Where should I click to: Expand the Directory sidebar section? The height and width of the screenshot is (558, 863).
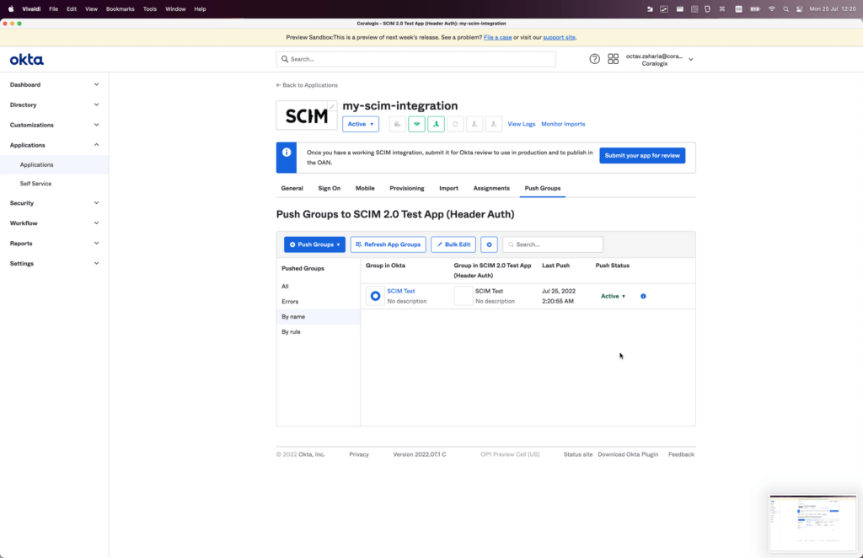coord(54,105)
